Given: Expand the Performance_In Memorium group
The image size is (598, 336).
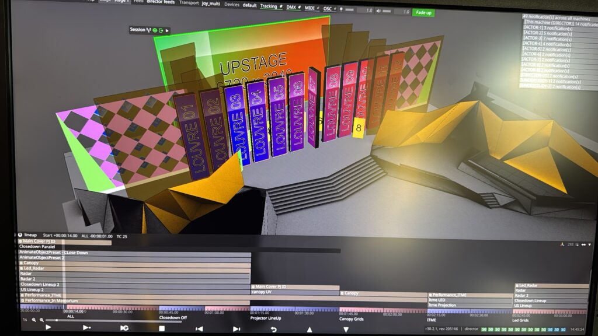Looking at the screenshot, I should [x=22, y=300].
